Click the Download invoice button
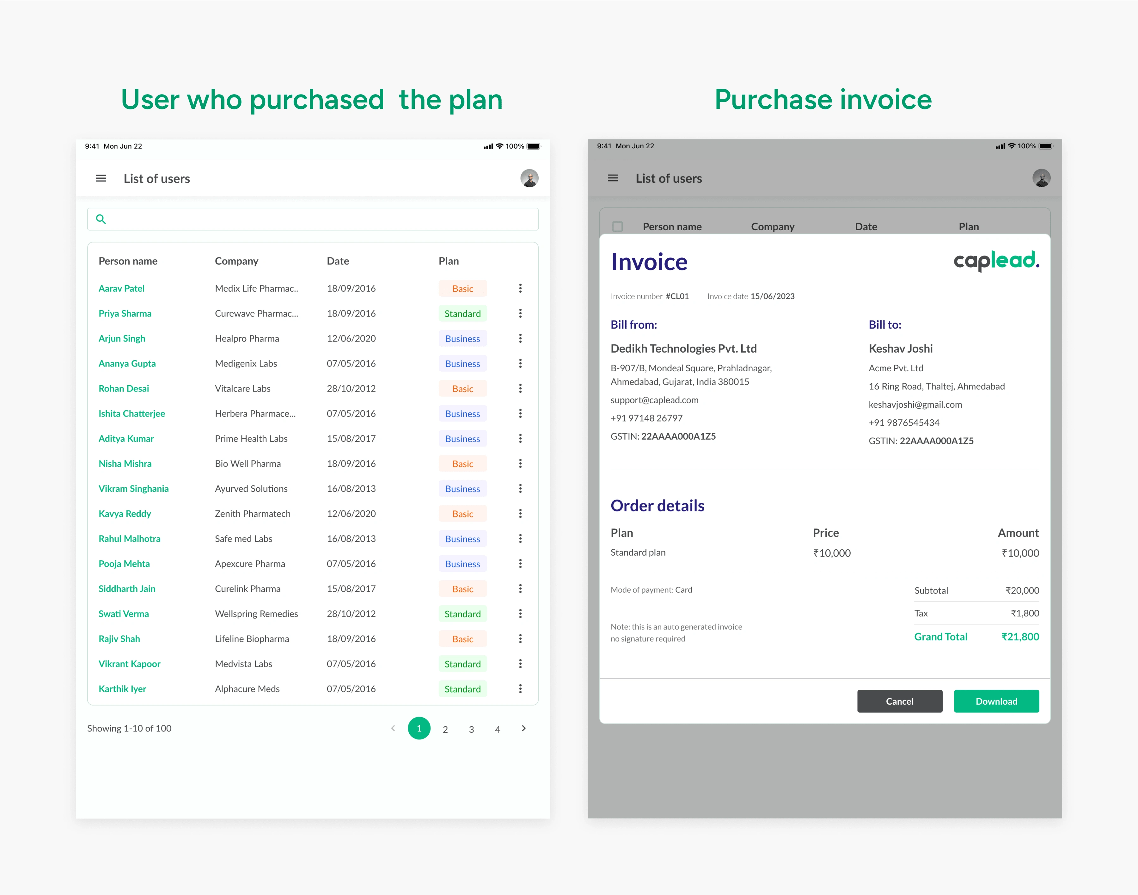The height and width of the screenshot is (895, 1138). [x=996, y=701]
